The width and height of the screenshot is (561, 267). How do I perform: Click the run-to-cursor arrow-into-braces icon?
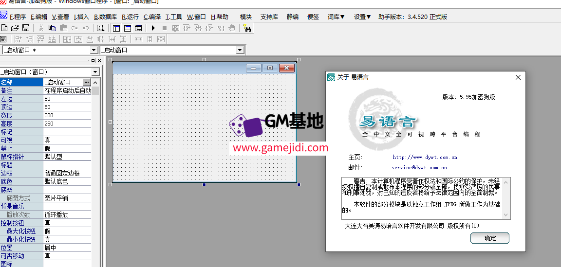(221, 28)
